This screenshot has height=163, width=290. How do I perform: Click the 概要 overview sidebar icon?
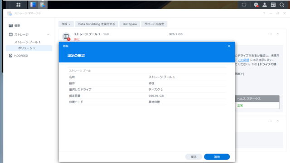pyautogui.click(x=11, y=25)
